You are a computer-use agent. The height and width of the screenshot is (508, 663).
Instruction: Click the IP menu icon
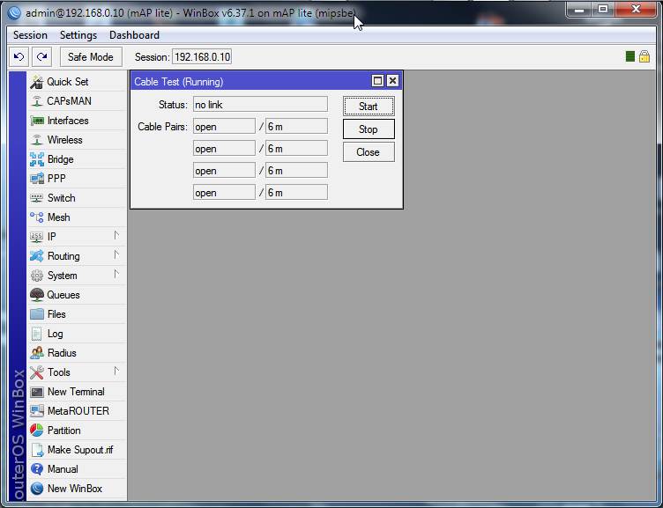[x=37, y=237]
